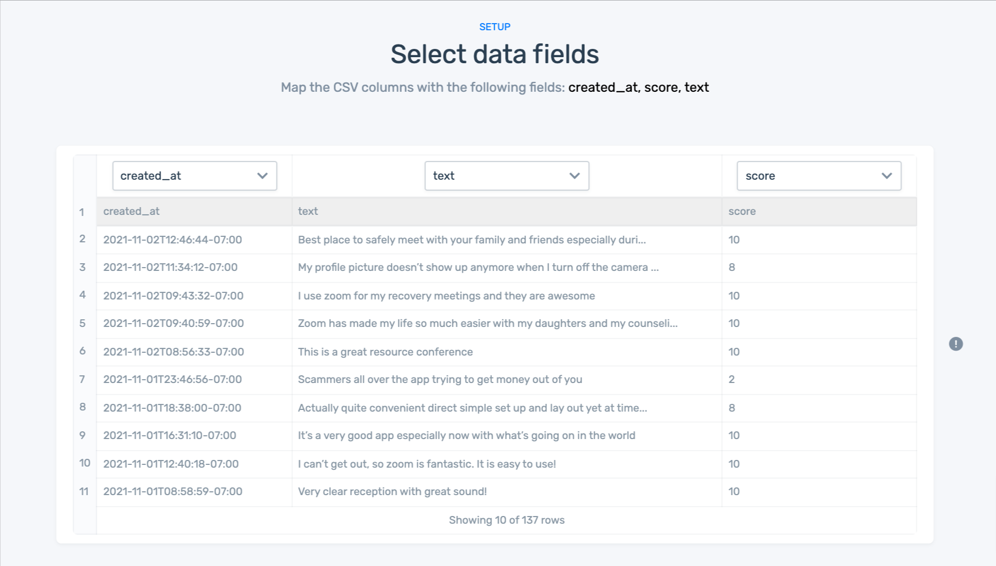
Task: Click the 'Select data fields' heading
Action: pyautogui.click(x=495, y=54)
